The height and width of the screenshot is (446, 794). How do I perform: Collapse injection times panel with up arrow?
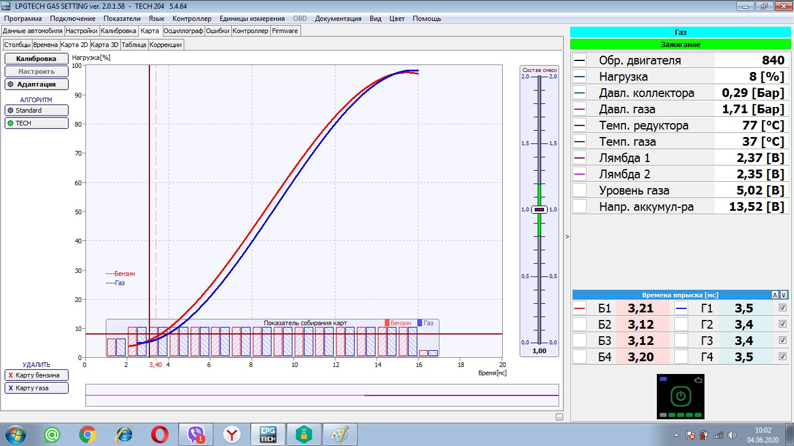point(774,295)
